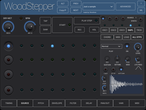Toggle the START button's green LED
The image size is (146, 110).
(70, 25)
